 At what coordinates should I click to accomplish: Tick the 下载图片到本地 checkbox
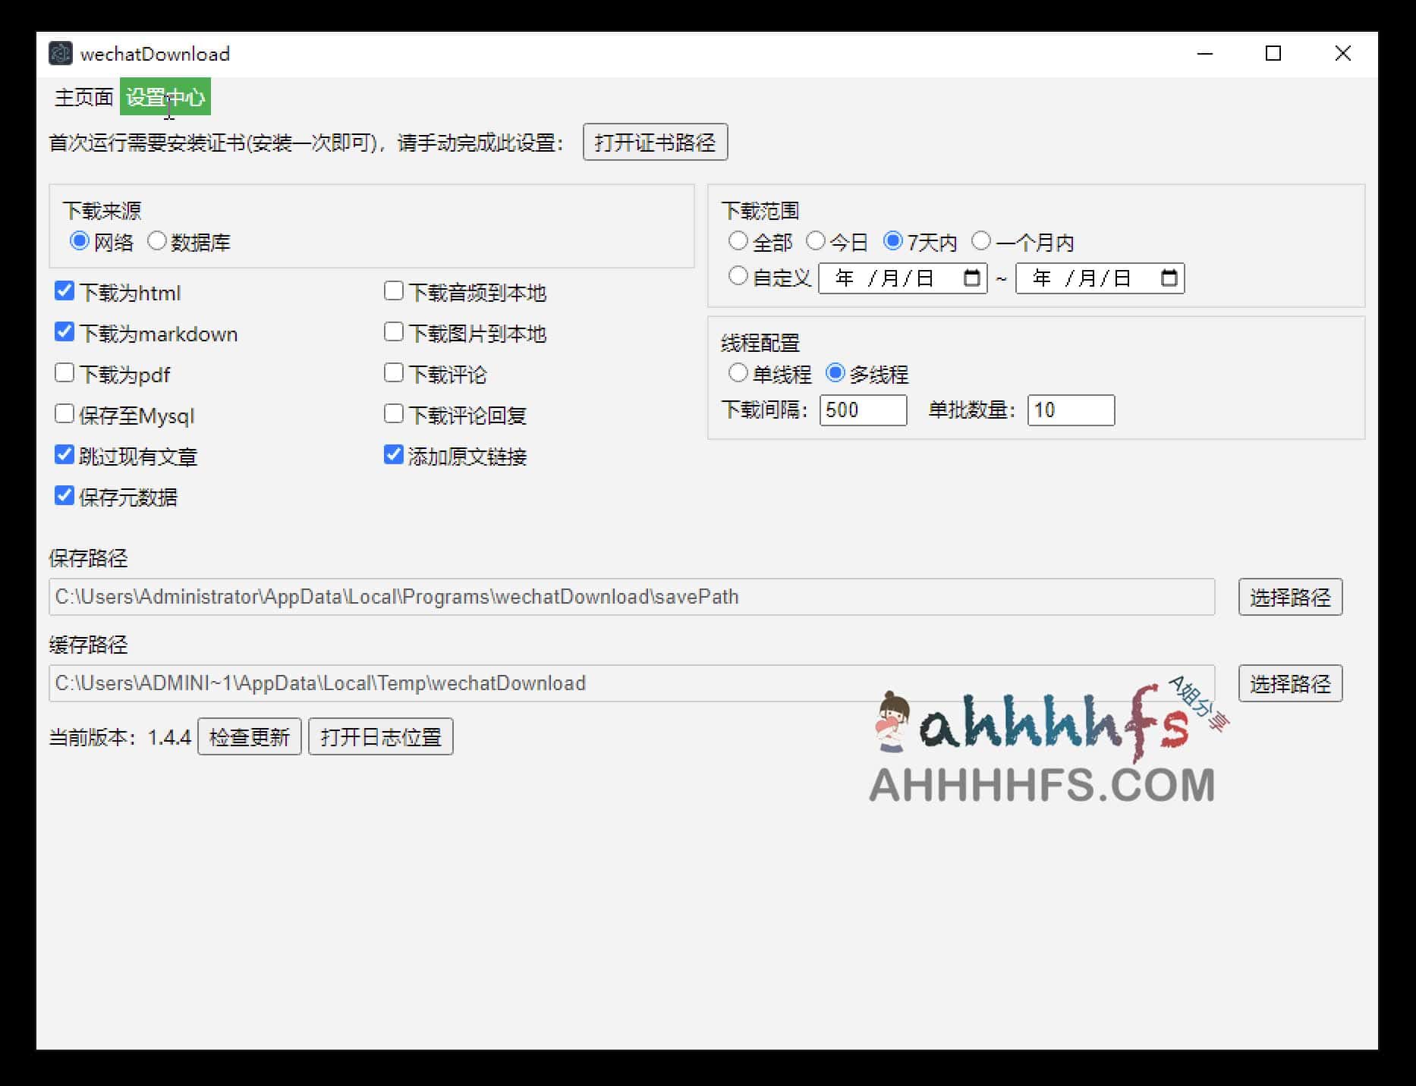[393, 332]
